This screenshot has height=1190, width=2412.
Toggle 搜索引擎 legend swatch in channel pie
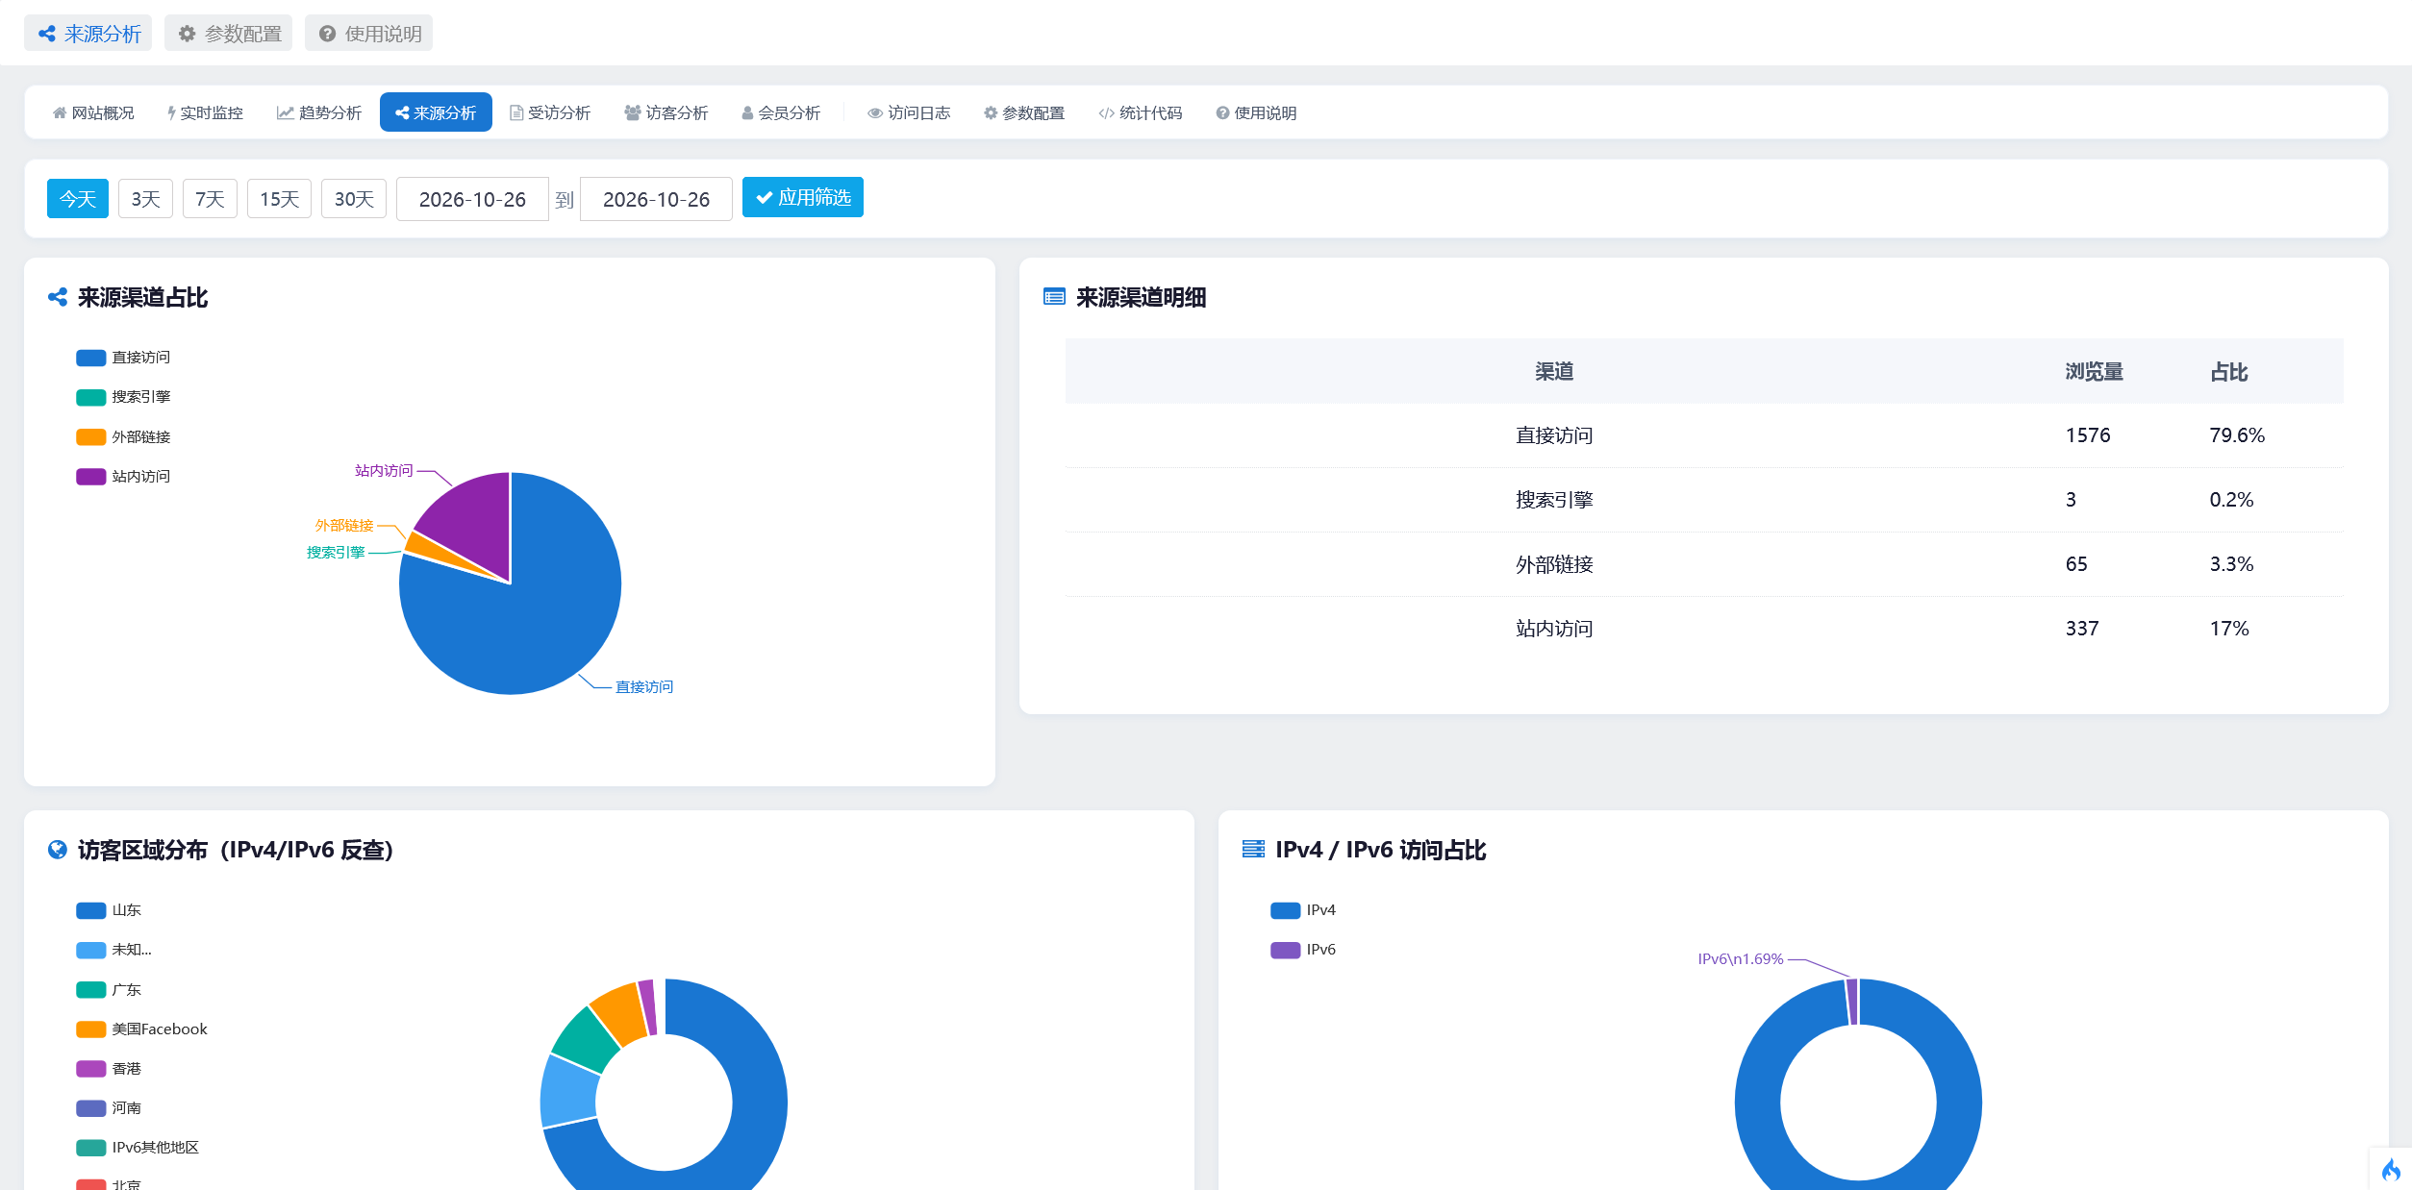coord(90,397)
